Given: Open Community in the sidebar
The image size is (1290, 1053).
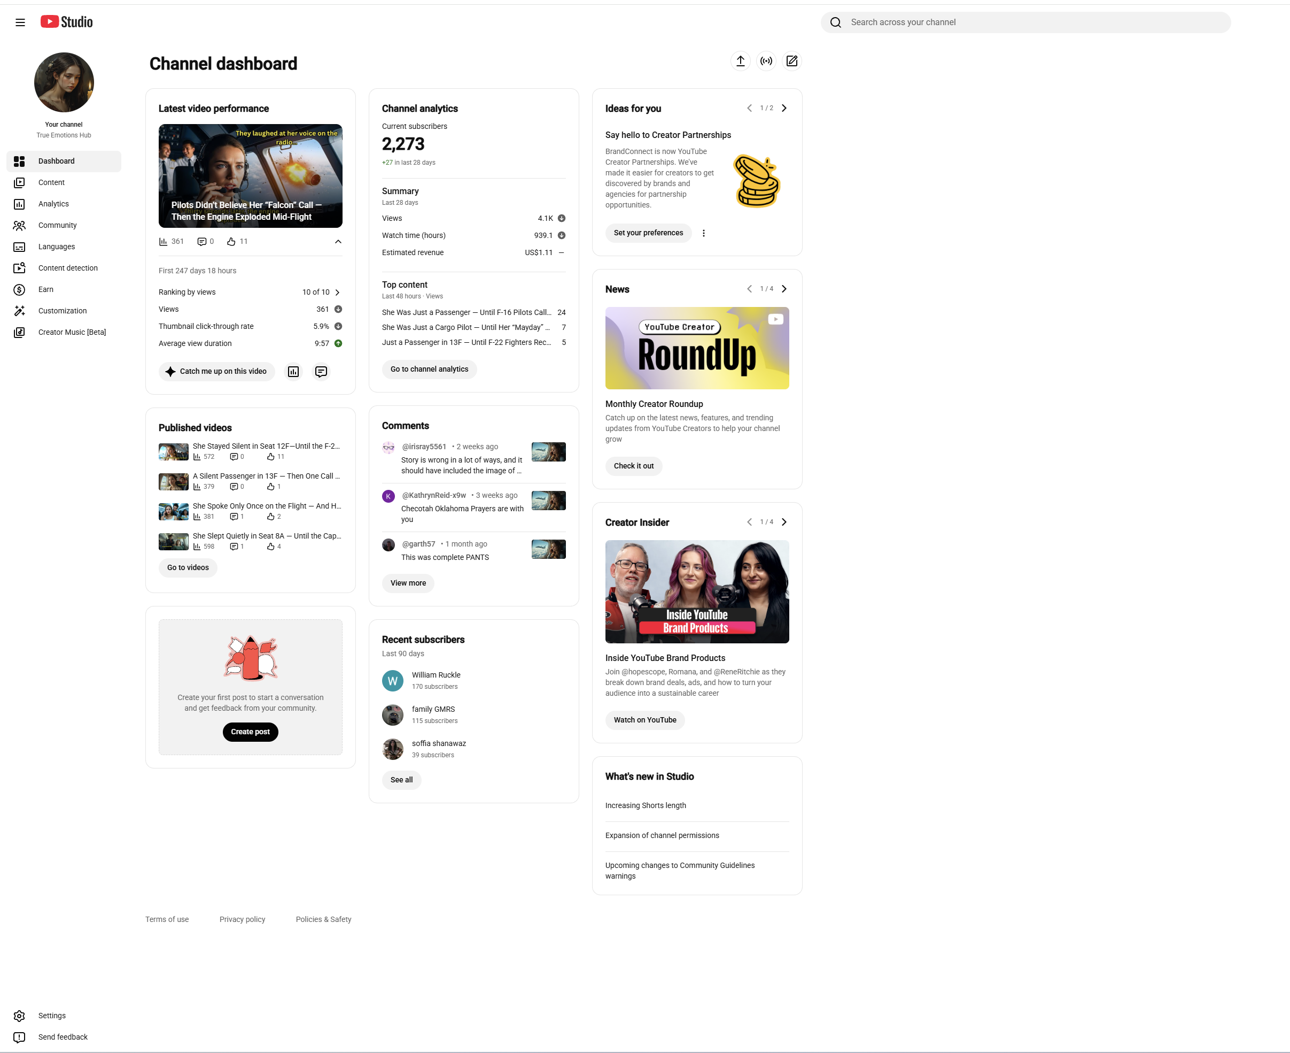Looking at the screenshot, I should pyautogui.click(x=64, y=226).
